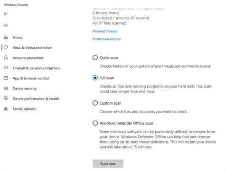Select the Quick scan radio button
This screenshot has width=225, height=171.
coord(95,58)
